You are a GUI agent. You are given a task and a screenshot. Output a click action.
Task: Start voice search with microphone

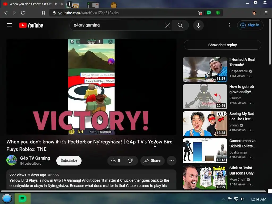pos(198,25)
